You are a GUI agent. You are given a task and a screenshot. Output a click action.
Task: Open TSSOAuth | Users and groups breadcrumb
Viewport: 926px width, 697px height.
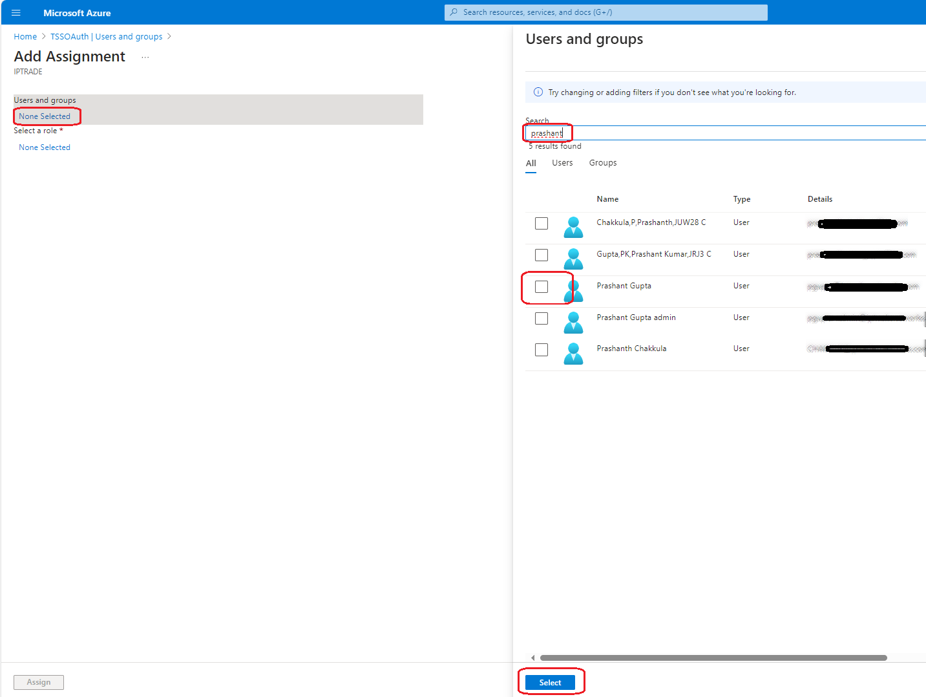pyautogui.click(x=107, y=36)
